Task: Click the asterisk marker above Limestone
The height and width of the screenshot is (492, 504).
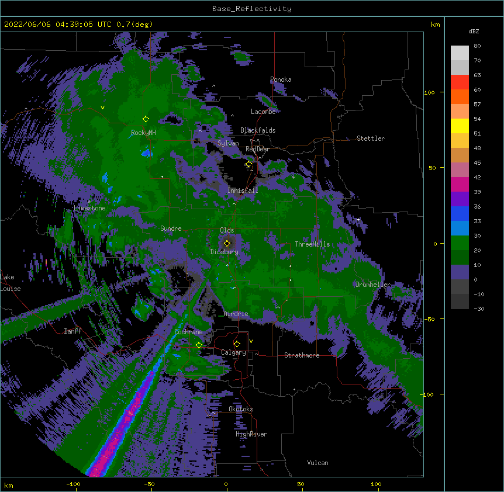Action: tap(89, 202)
